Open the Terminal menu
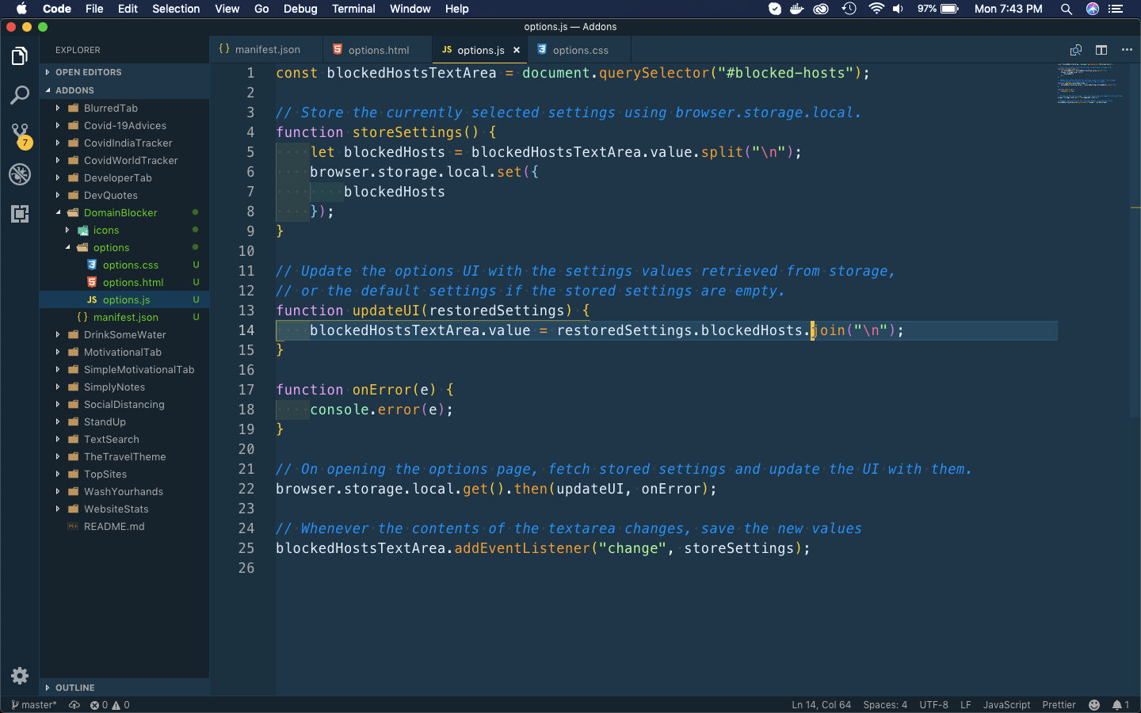Screen dimensions: 1141x713 click(x=353, y=9)
